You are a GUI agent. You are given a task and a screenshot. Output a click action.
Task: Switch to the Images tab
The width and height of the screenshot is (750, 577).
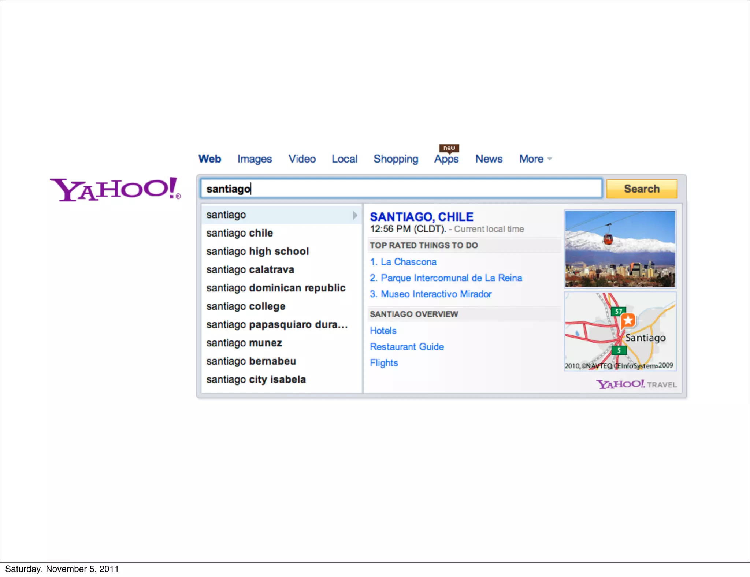pyautogui.click(x=255, y=159)
